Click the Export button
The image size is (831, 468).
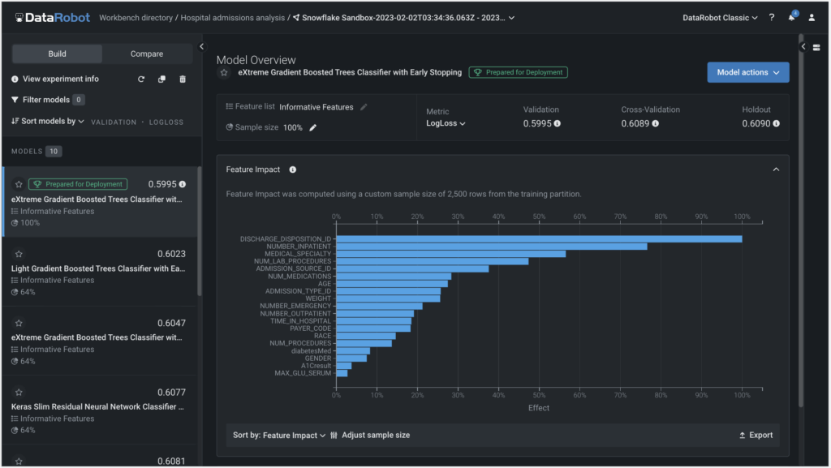click(x=756, y=436)
